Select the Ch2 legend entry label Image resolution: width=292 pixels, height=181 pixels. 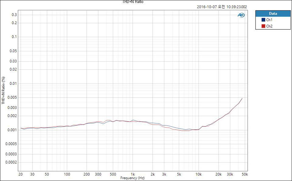(269, 26)
